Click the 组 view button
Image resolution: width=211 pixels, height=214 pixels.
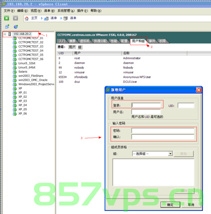[80, 47]
